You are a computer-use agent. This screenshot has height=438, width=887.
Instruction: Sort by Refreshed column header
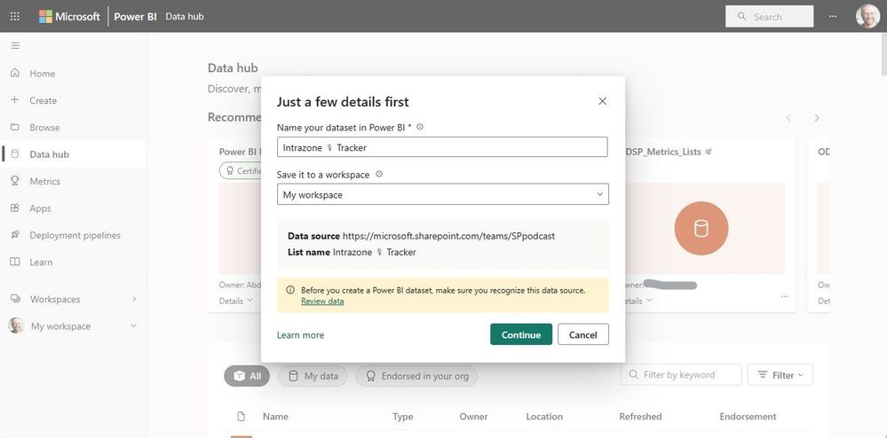(x=640, y=417)
